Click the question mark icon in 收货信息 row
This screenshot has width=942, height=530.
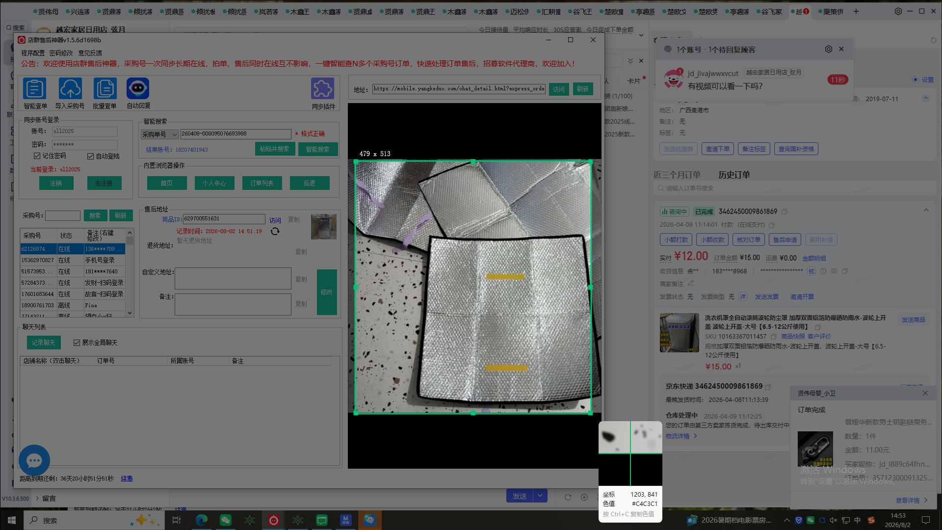point(823,271)
